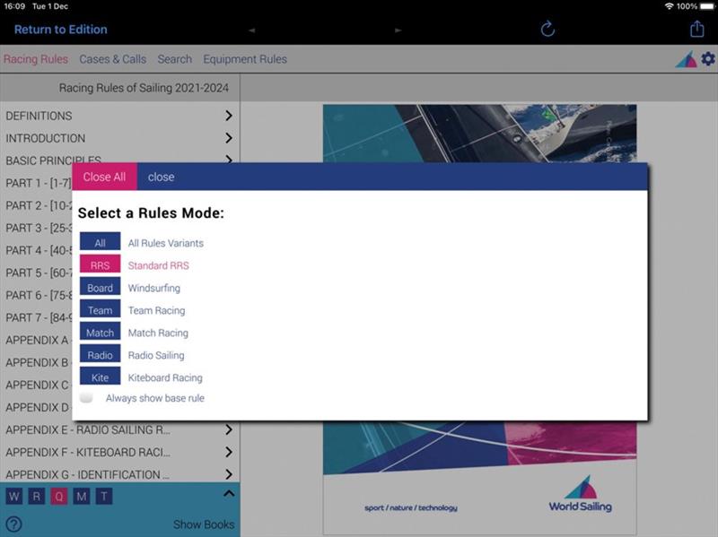The height and width of the screenshot is (537, 718).
Task: Tap the R variant filter icon
Action: pos(36,497)
